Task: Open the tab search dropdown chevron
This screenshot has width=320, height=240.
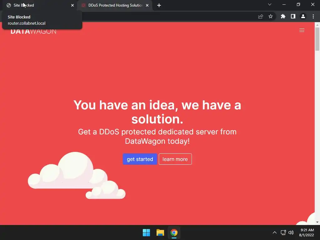Action: (x=270, y=4)
